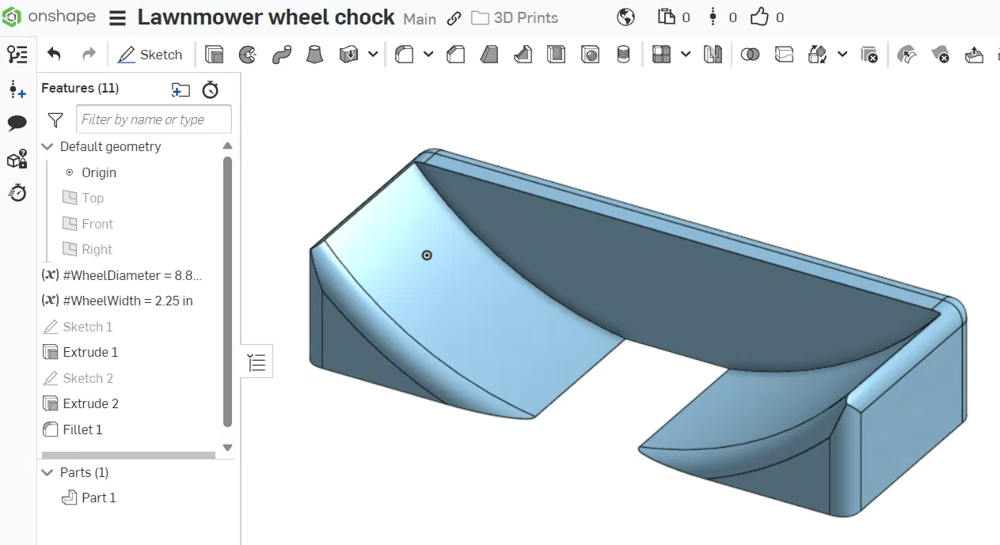Select Fillet 1 feature
The image size is (1000, 545).
72,430
